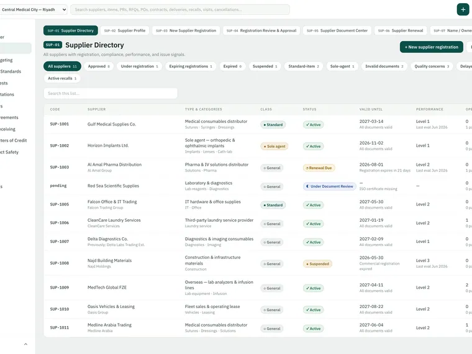Click the New supplier registration button
The image size is (472, 354).
point(432,47)
